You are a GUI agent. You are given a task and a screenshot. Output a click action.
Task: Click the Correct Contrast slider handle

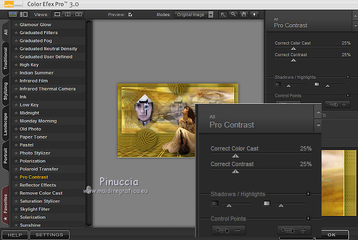click(235, 171)
